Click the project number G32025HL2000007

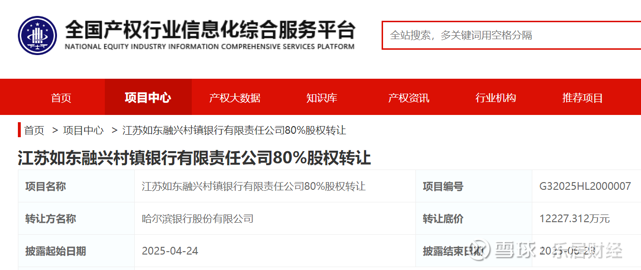[x=585, y=186]
